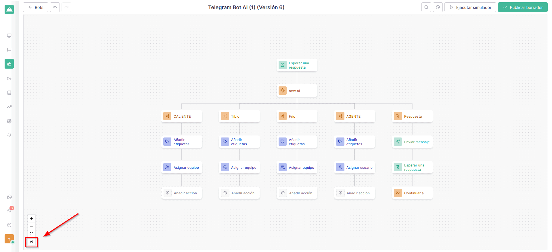Open the chat conversations sidebar icon
Screen dimensions: 552x252
click(x=9, y=50)
